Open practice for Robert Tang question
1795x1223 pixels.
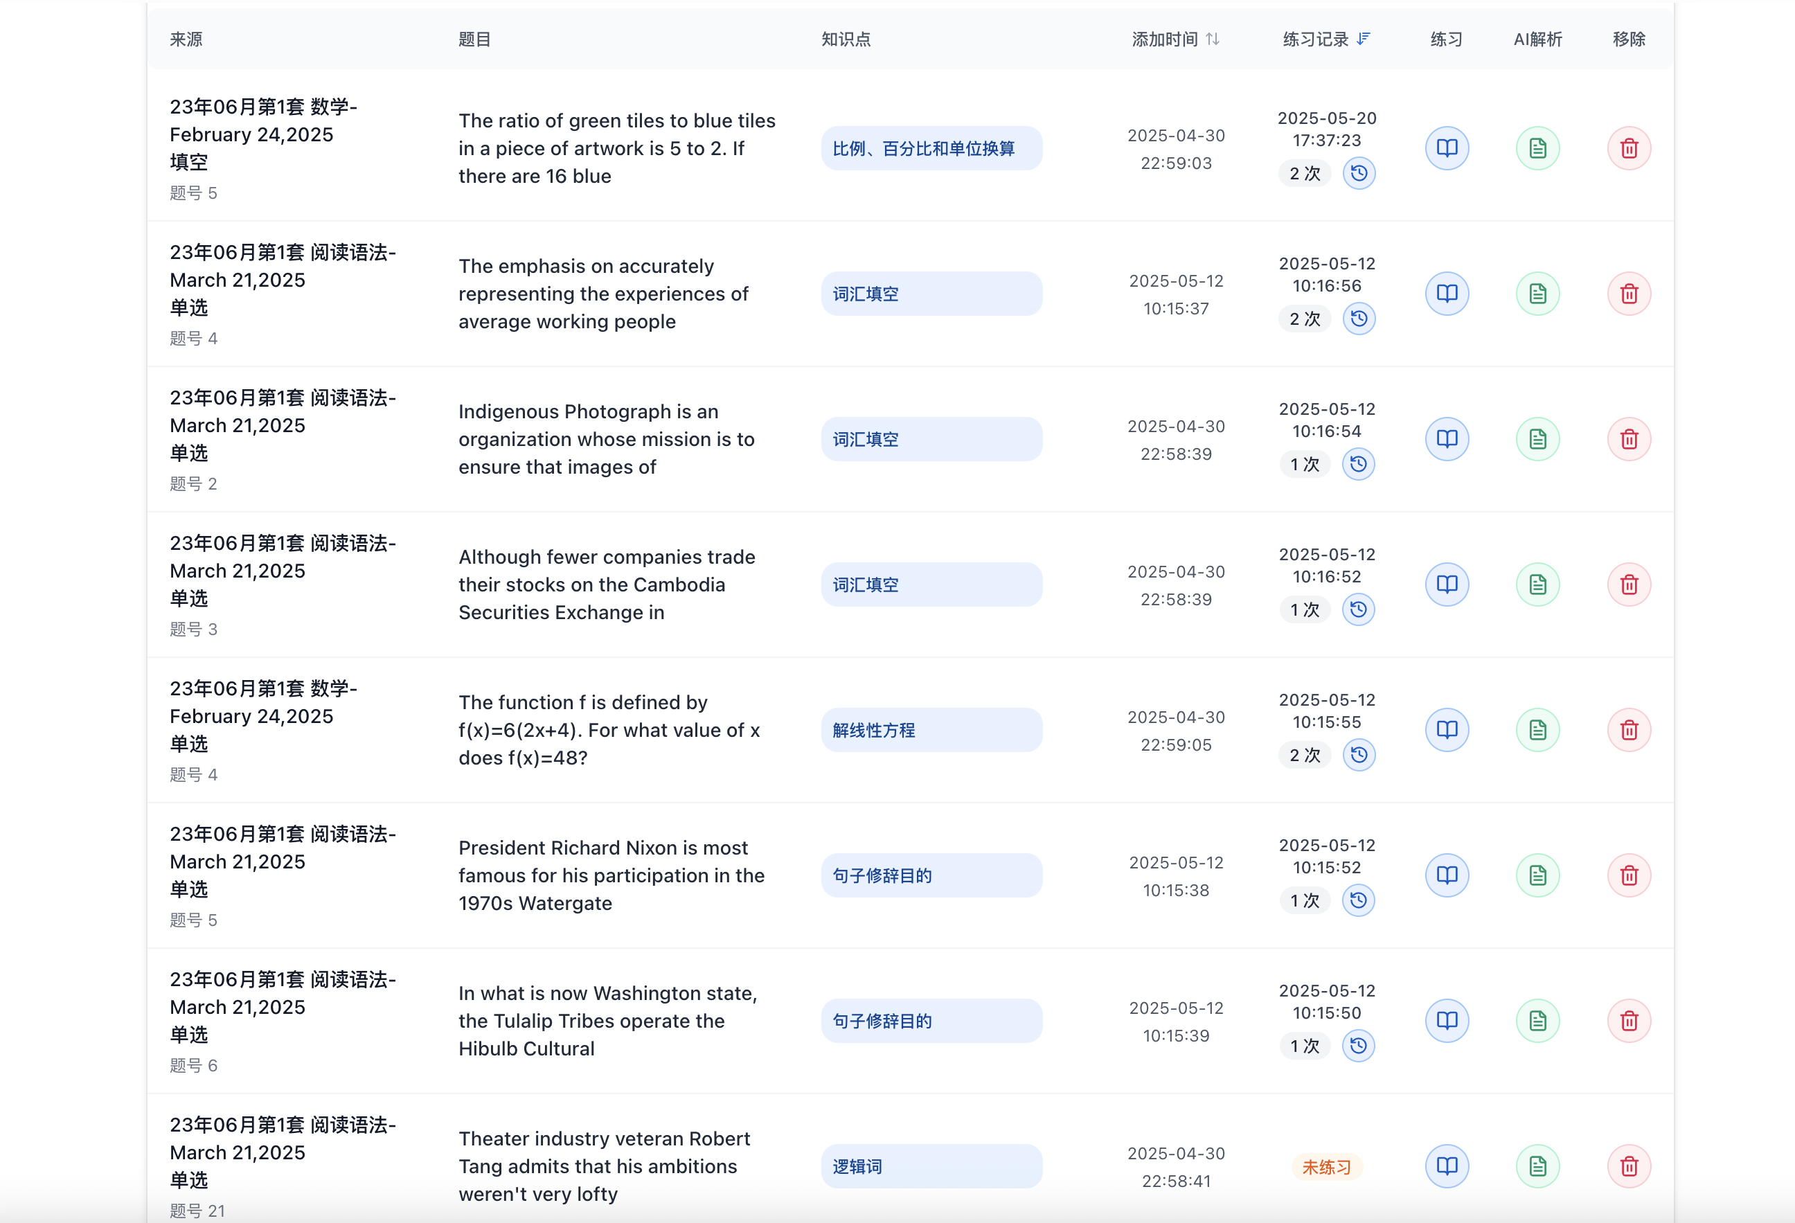coord(1446,1166)
